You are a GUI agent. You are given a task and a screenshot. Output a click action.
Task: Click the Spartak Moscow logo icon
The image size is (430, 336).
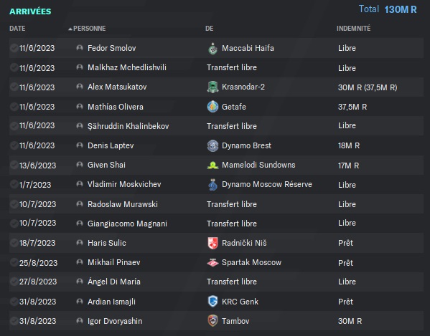point(212,263)
